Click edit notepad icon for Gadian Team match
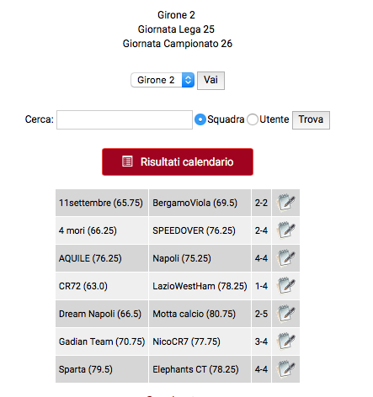Viewport: 373px width, 397px height. click(x=285, y=341)
